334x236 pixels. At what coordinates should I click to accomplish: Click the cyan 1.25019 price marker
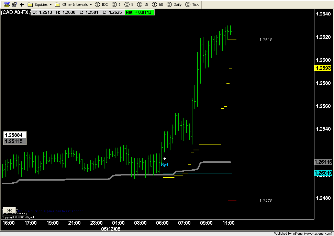323,173
